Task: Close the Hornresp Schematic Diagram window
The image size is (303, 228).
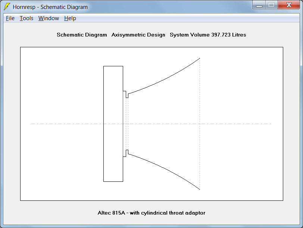Action: (x=289, y=5)
